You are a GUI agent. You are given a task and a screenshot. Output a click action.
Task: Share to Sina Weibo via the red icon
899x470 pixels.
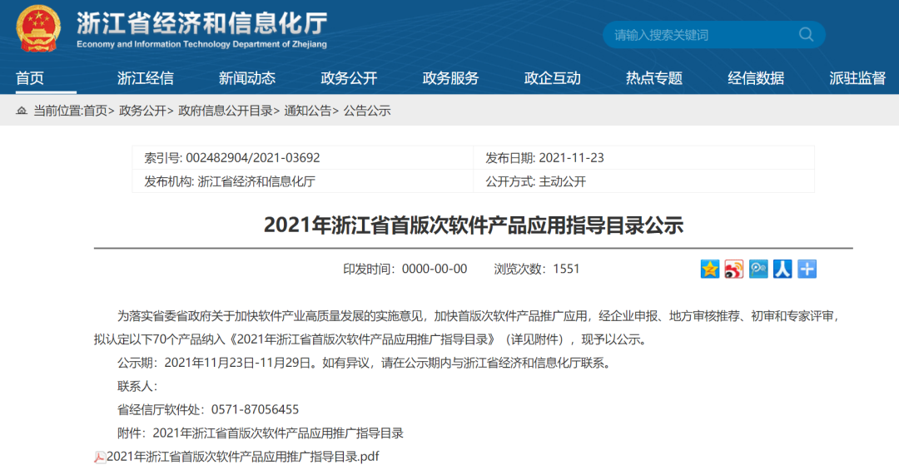click(x=734, y=269)
